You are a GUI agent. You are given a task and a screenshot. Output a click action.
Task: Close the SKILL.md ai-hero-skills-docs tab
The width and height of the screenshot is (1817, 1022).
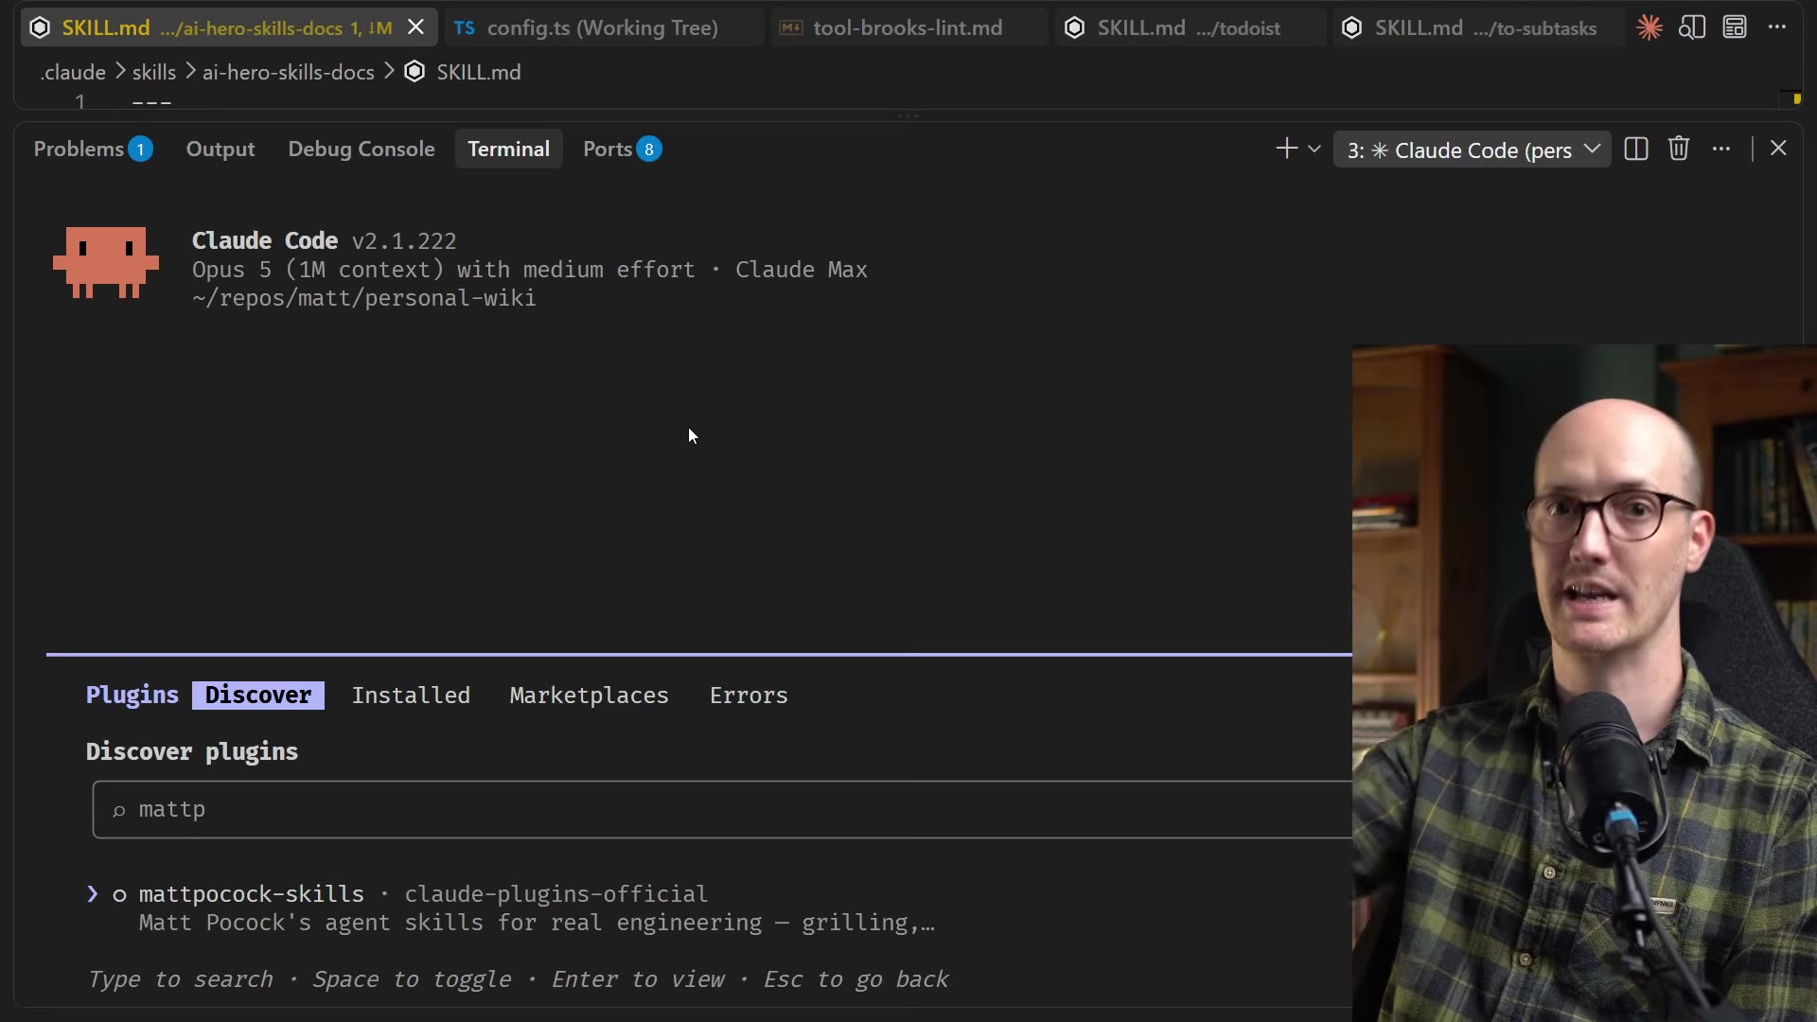[415, 27]
